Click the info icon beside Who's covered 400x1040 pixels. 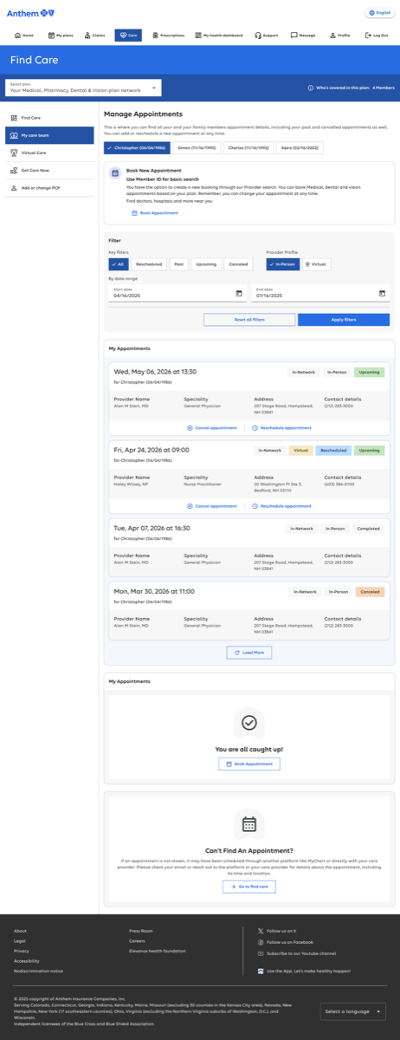311,88
